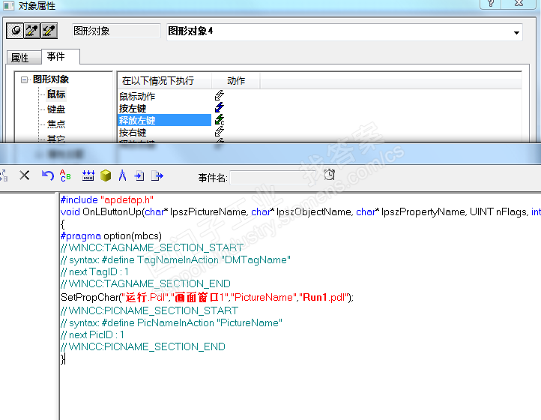Click the green C-action icon for 释放左键

(x=220, y=119)
